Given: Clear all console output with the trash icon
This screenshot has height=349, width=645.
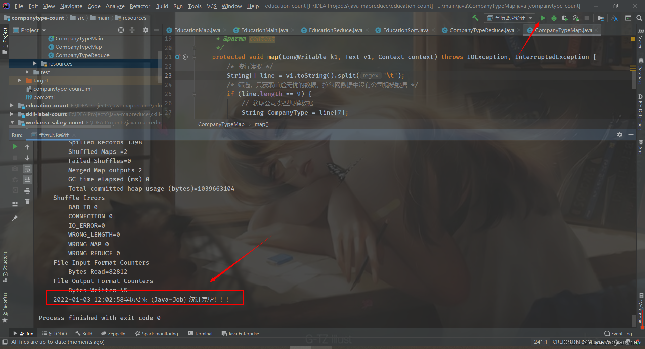Looking at the screenshot, I should 27,202.
